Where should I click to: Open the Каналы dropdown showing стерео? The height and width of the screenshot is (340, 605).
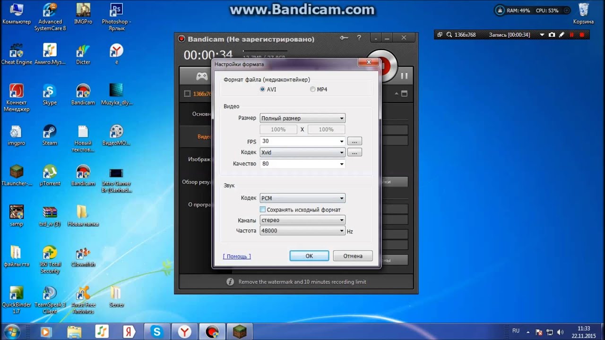click(x=302, y=220)
